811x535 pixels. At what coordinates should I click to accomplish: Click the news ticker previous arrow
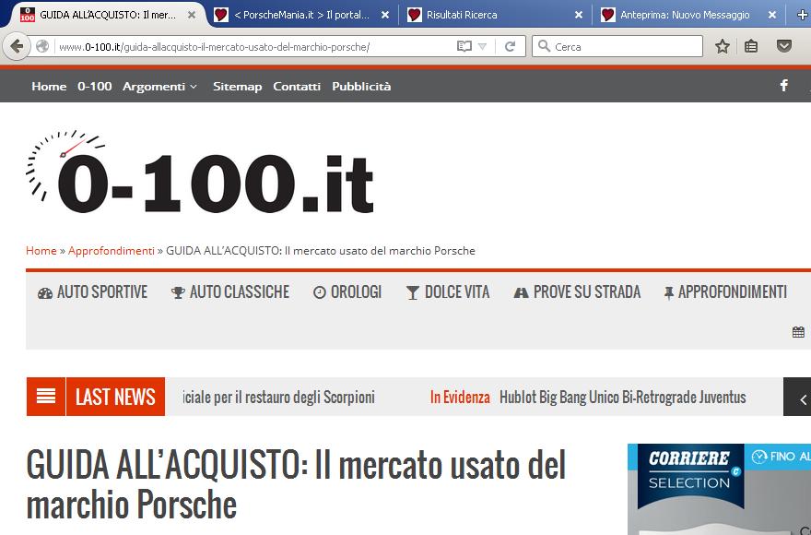pyautogui.click(x=802, y=398)
